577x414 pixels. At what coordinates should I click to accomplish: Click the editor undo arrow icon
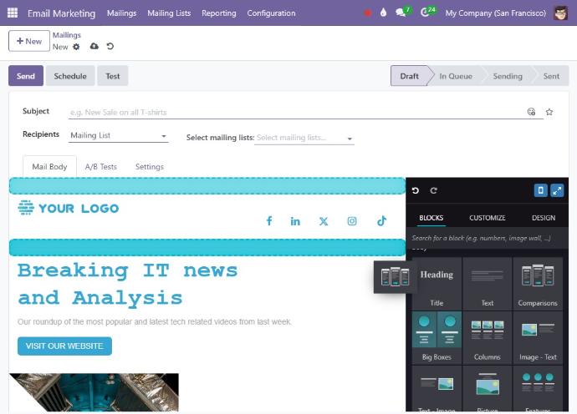416,191
